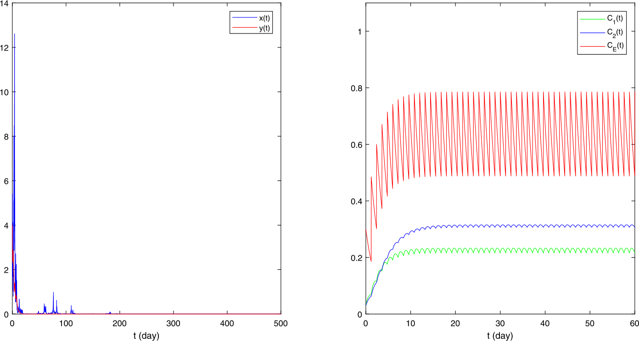Click the C1(t) legend label

(615, 19)
